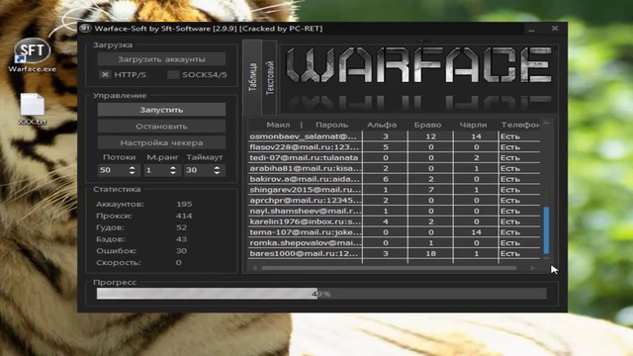The width and height of the screenshot is (633, 356).
Task: Toggle the HTTP/S checkbox
Action: [x=105, y=75]
